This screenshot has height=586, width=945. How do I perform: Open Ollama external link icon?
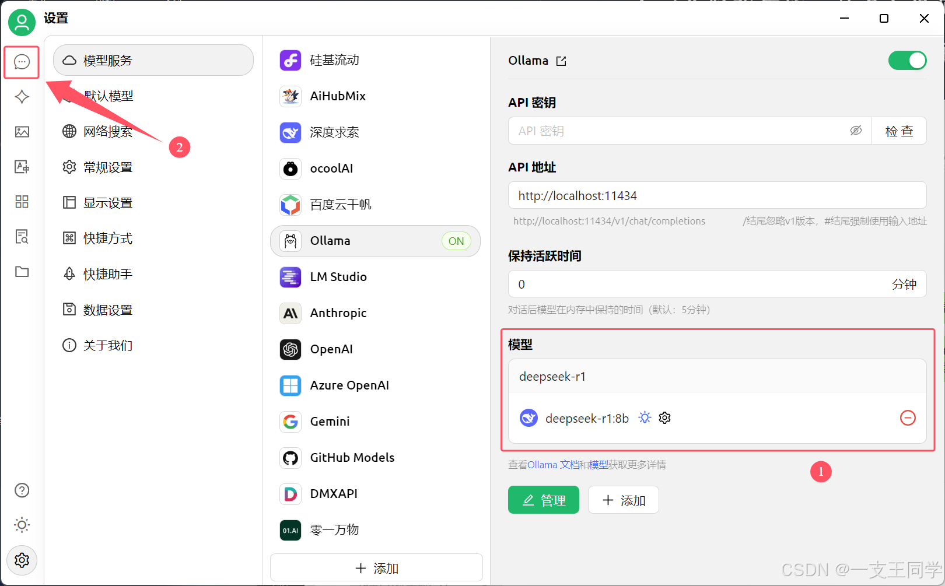point(561,61)
